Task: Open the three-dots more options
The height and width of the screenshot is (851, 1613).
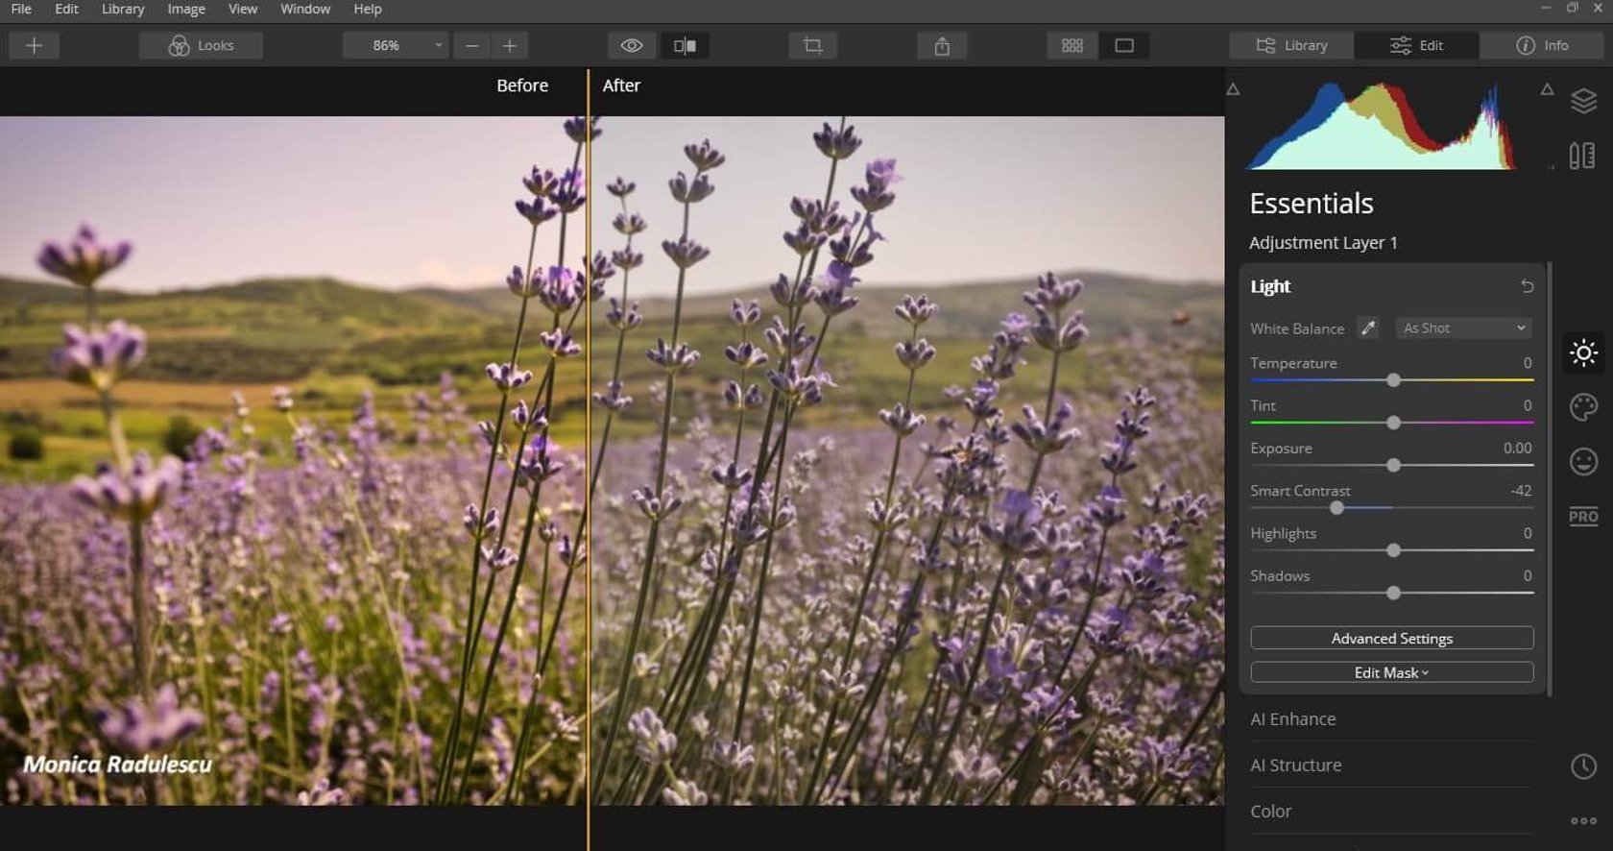Action: [x=1583, y=820]
